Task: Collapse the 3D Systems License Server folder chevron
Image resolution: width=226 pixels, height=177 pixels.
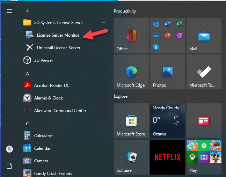Action: (x=103, y=22)
